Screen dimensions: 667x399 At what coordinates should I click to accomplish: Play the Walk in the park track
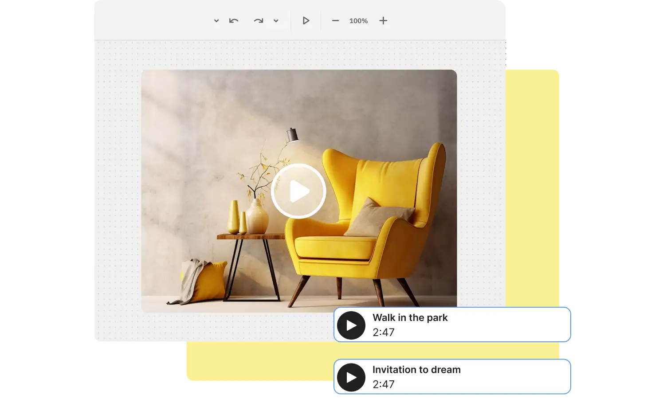[351, 325]
